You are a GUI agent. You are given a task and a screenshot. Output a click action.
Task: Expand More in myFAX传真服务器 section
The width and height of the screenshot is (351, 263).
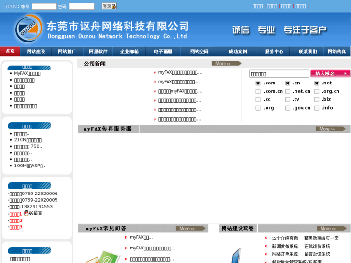pos(330,129)
